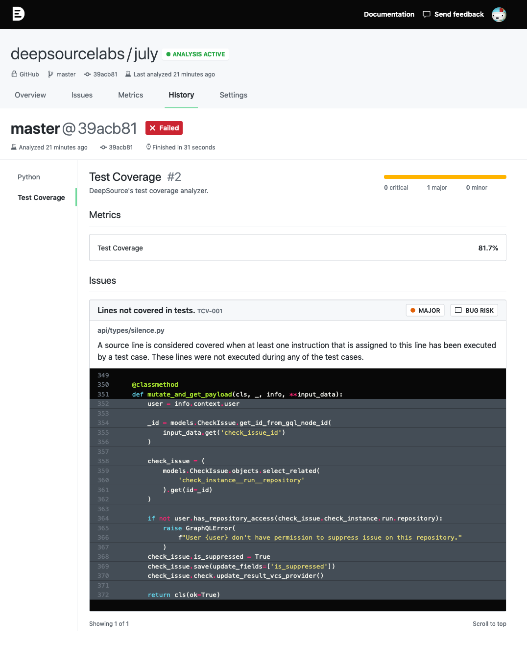Click the yellow issue severity bar
Screen dimensions: 527x645
click(445, 177)
